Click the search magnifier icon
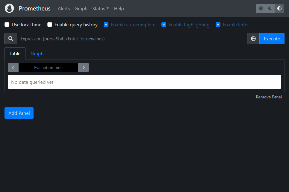Image resolution: width=289 pixels, height=192 pixels. click(x=11, y=39)
